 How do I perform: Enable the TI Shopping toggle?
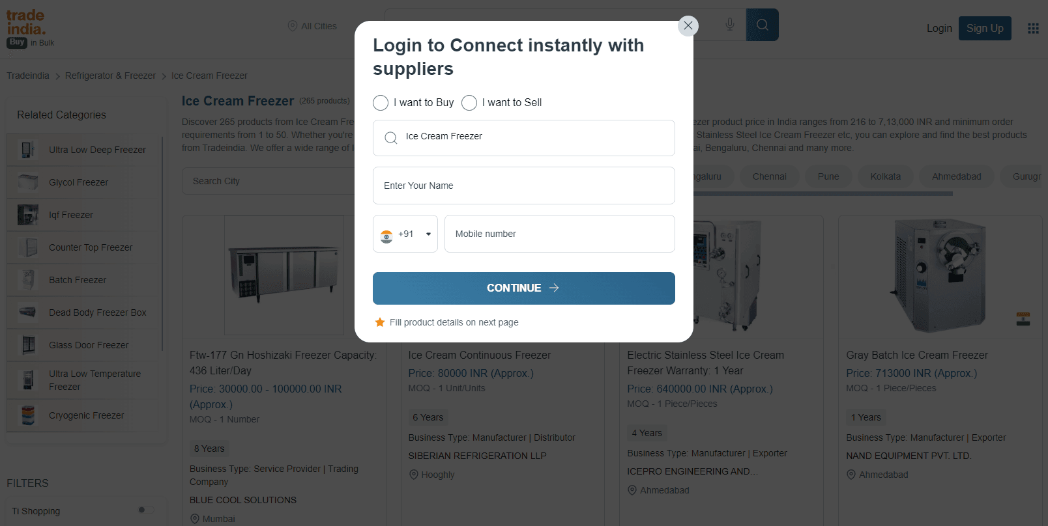(144, 511)
